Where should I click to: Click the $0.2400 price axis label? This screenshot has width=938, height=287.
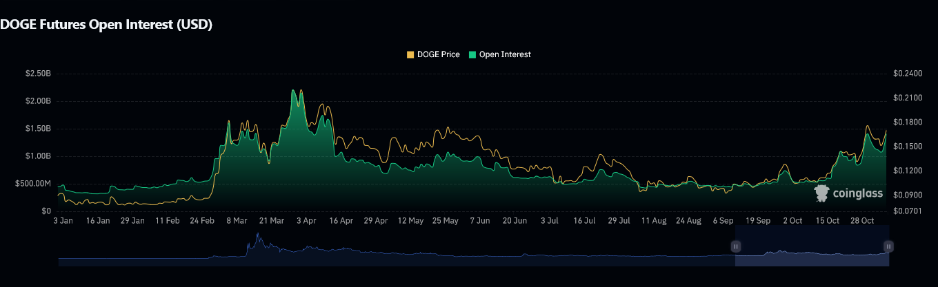907,73
